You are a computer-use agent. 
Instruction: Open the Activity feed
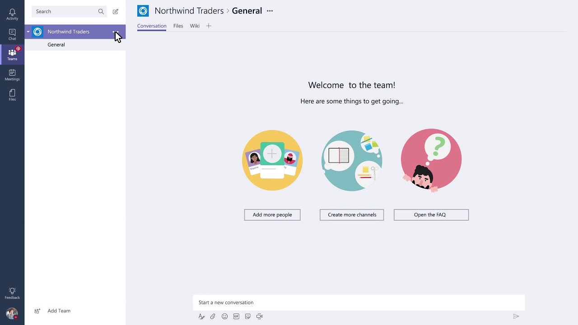coord(12,14)
